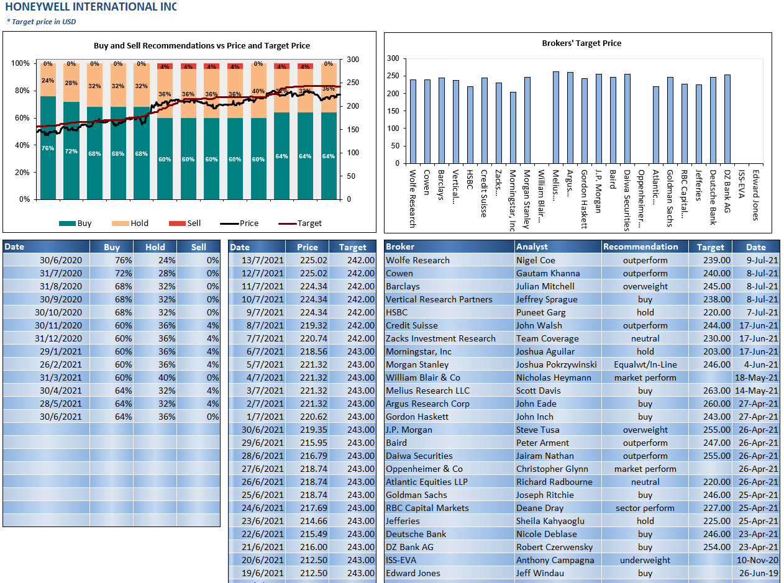Select the 13/7/2021 date cell
The width and height of the screenshot is (784, 583).
(x=264, y=260)
